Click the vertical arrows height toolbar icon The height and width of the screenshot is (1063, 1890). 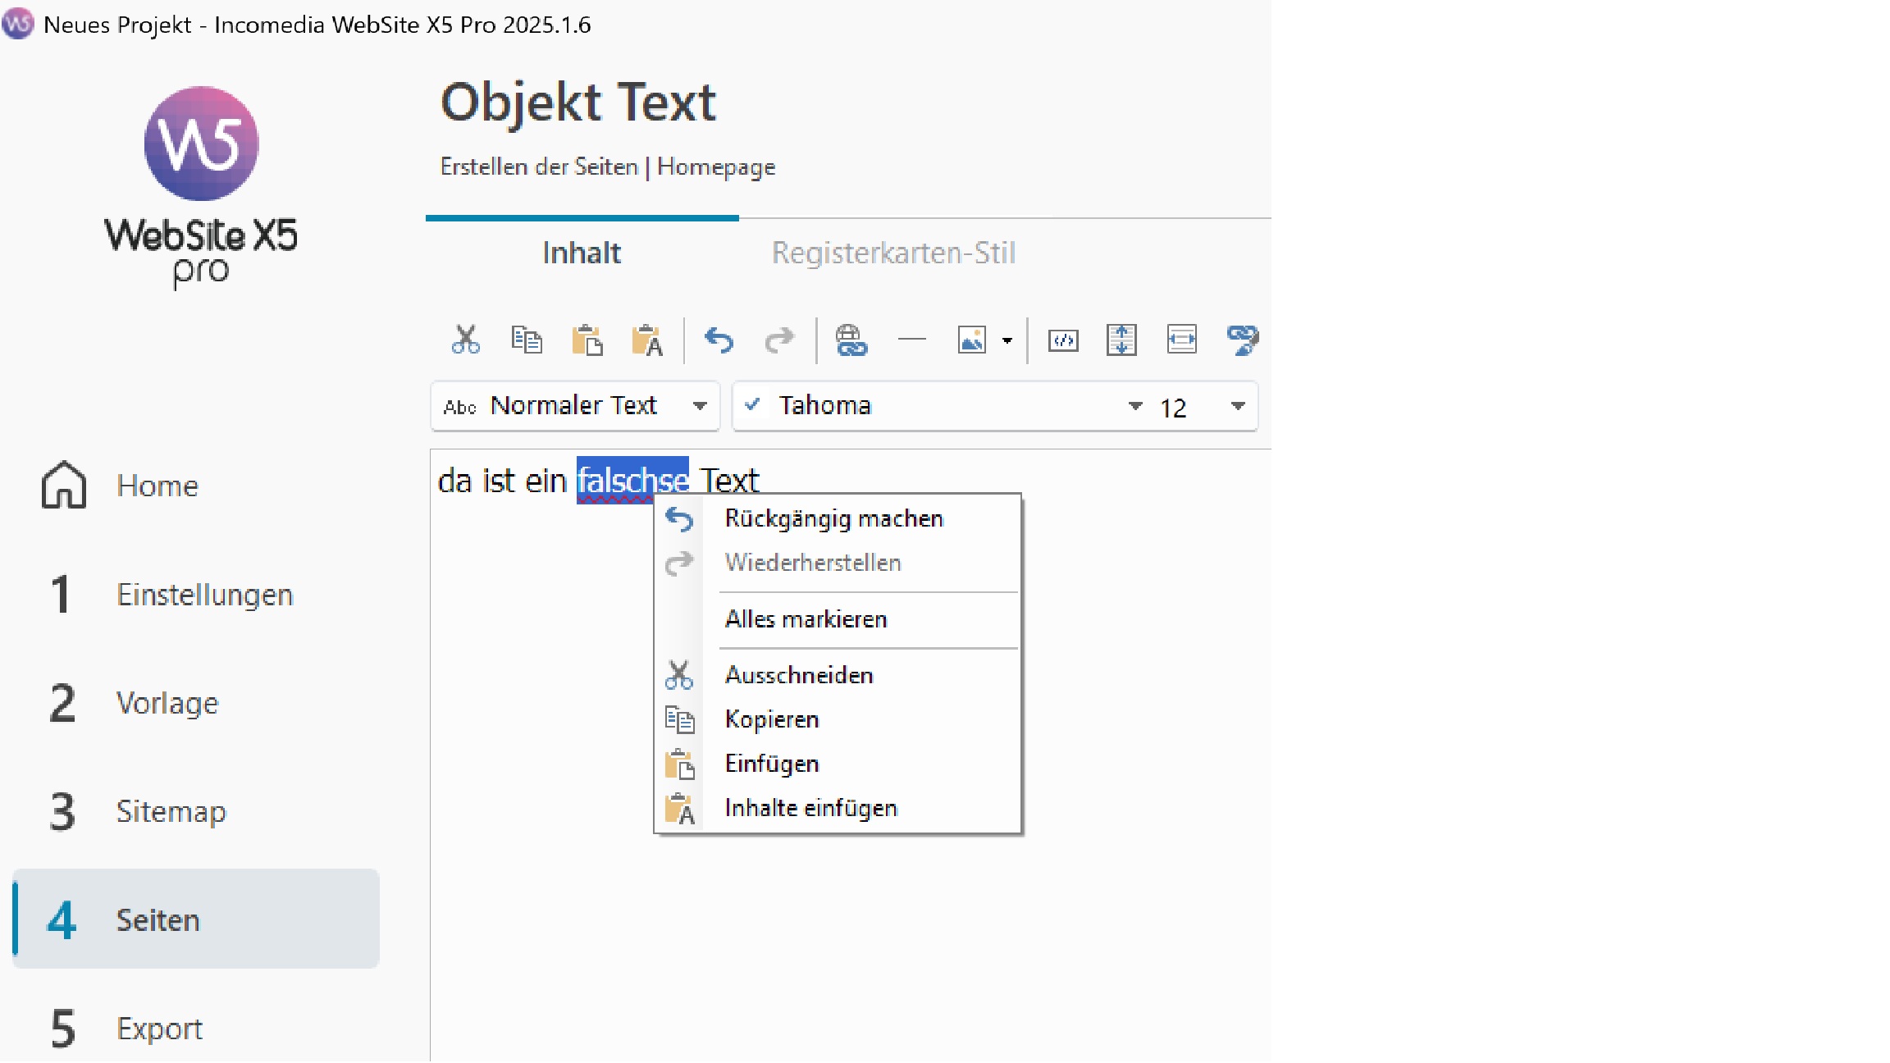click(x=1121, y=340)
